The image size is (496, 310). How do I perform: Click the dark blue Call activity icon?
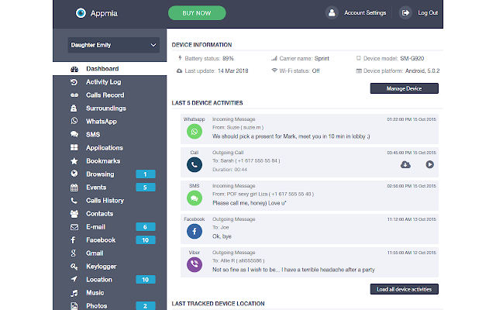tap(195, 165)
